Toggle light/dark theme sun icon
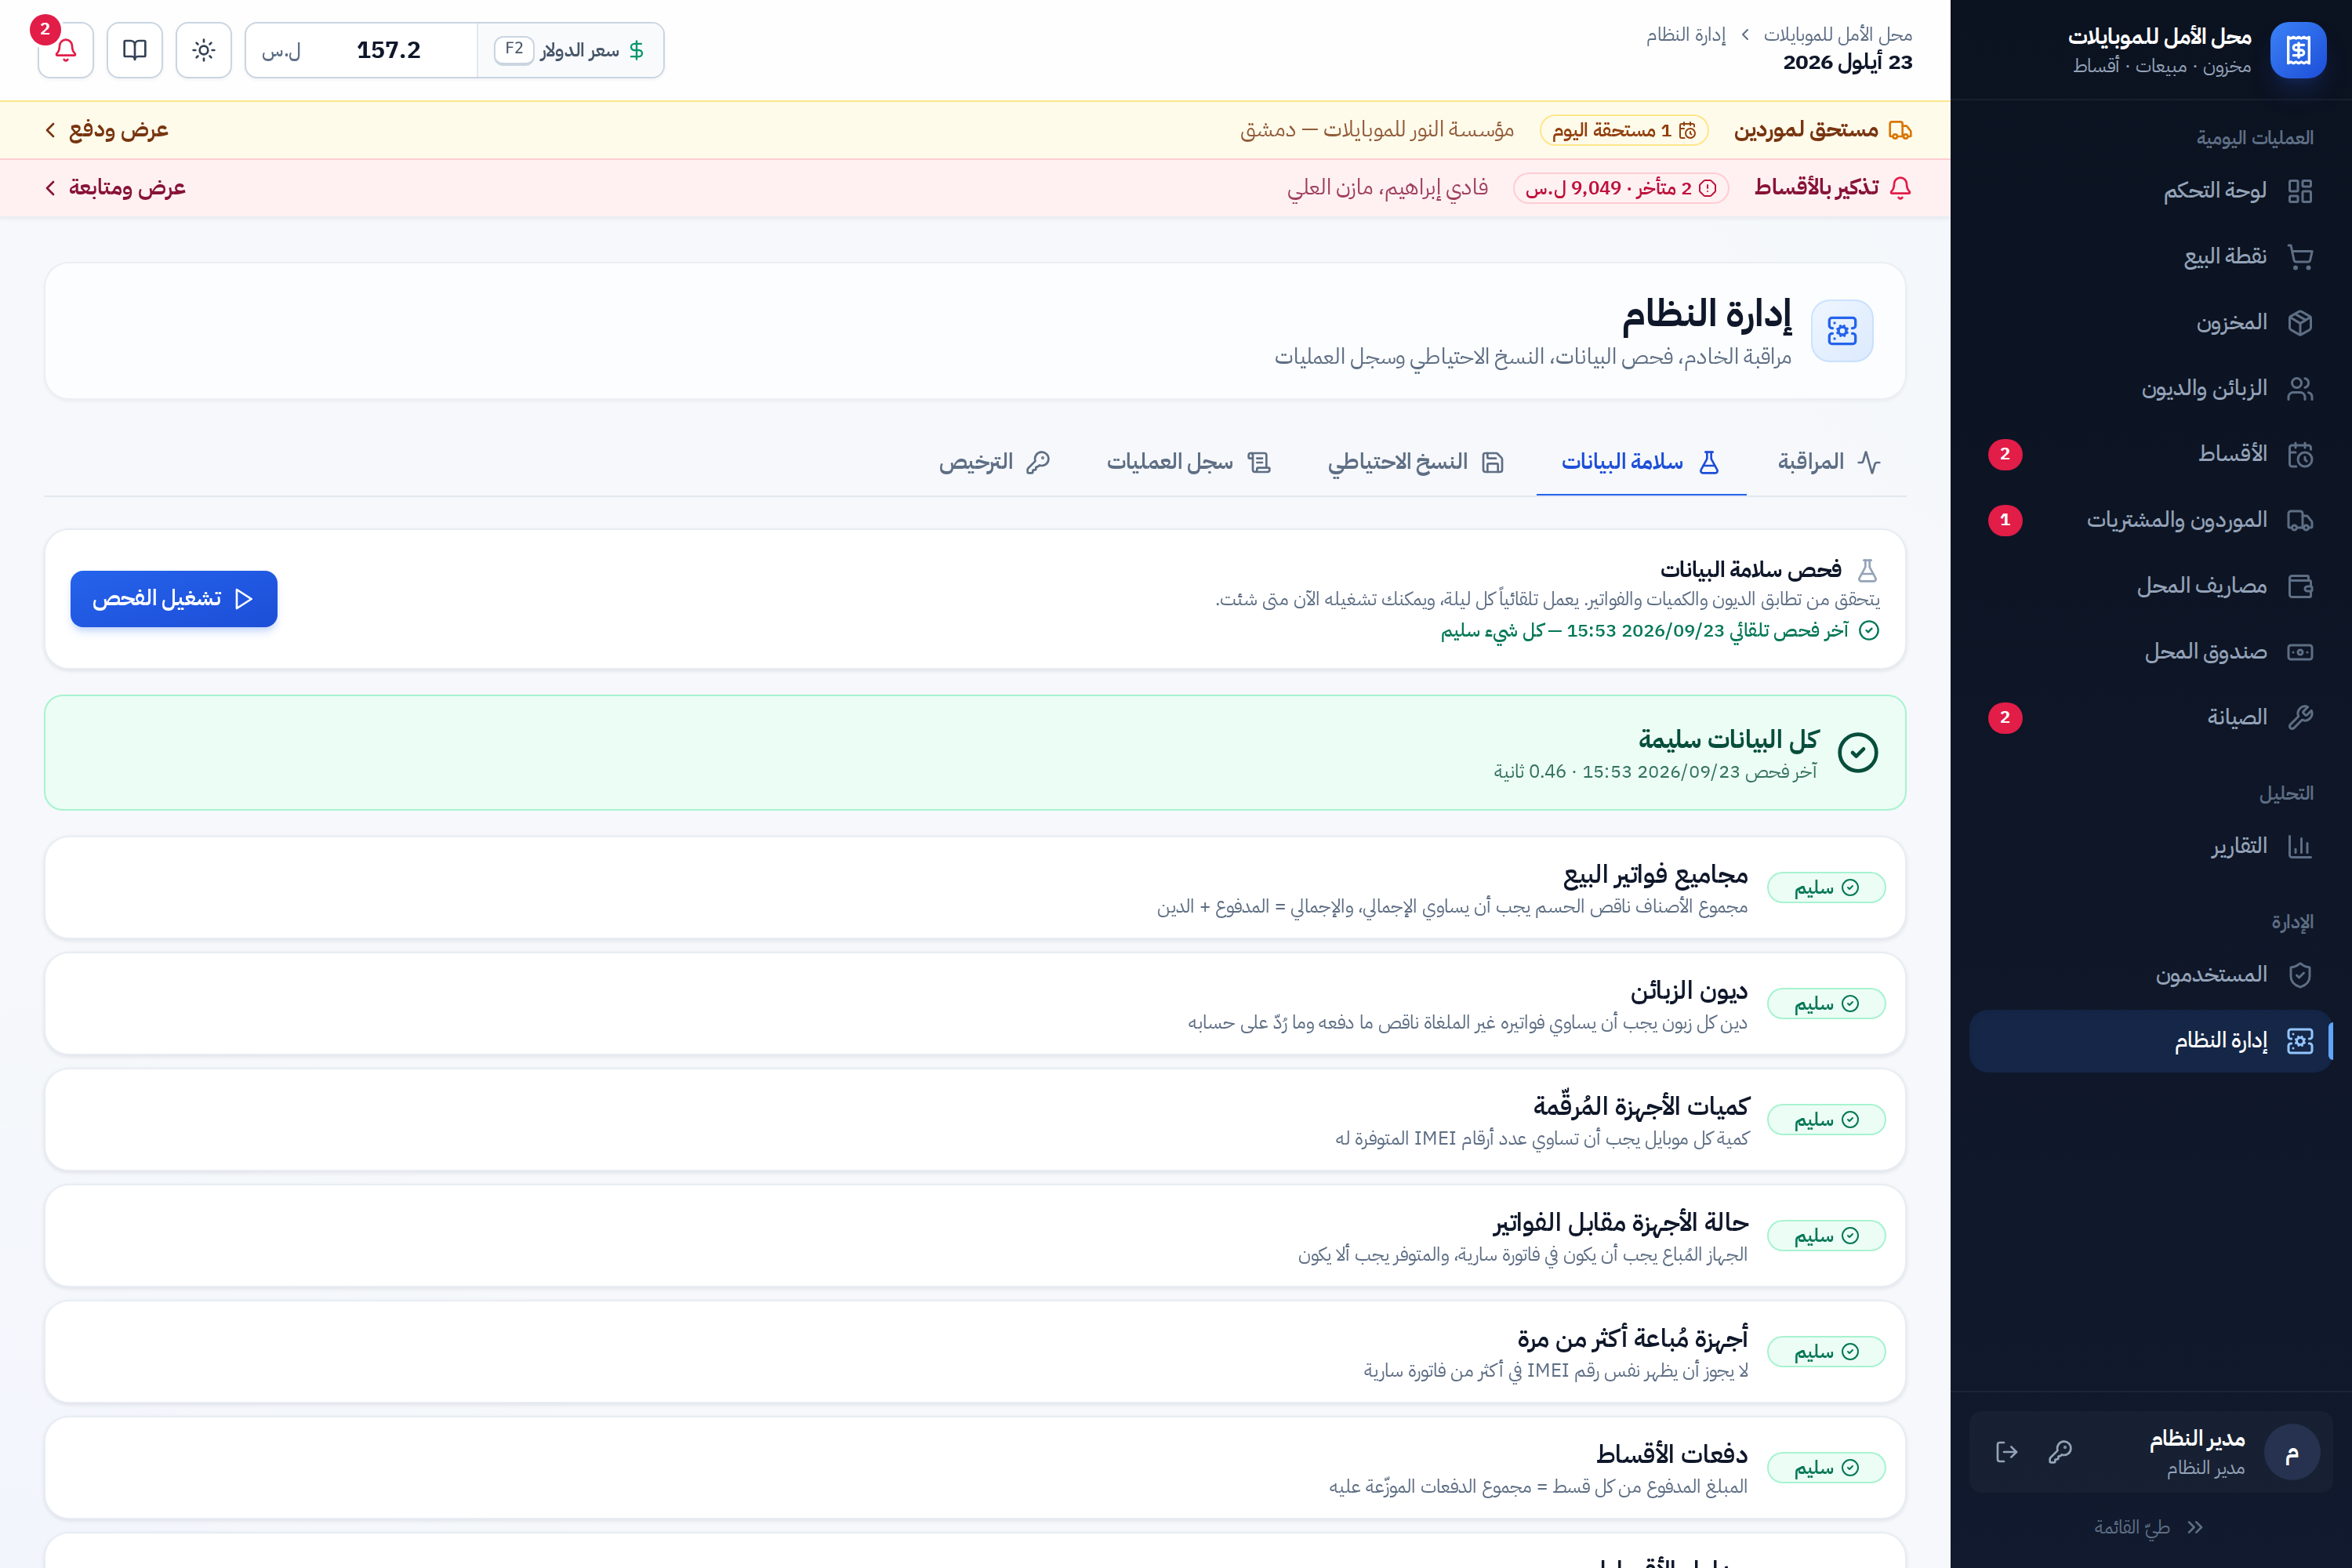Viewport: 2352px width, 1568px height. 204,50
